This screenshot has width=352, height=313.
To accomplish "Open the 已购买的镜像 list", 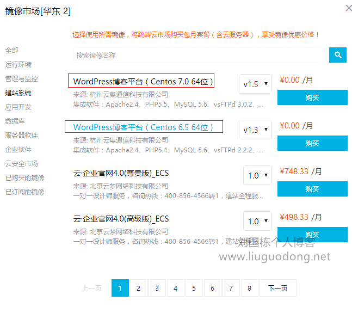I will pos(24,177).
